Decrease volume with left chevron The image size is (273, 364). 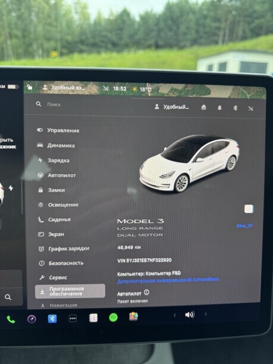[x=175, y=315]
